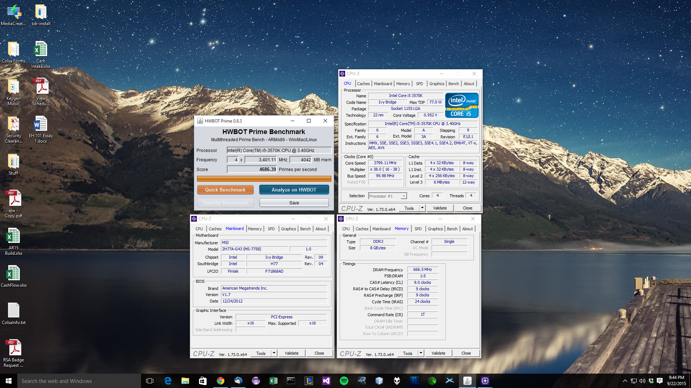691x388 pixels.
Task: Open Graphics tab in CPU window
Action: 437,84
